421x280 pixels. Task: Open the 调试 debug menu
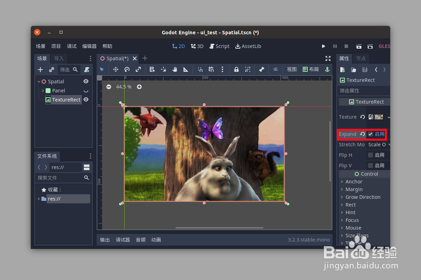click(x=72, y=46)
